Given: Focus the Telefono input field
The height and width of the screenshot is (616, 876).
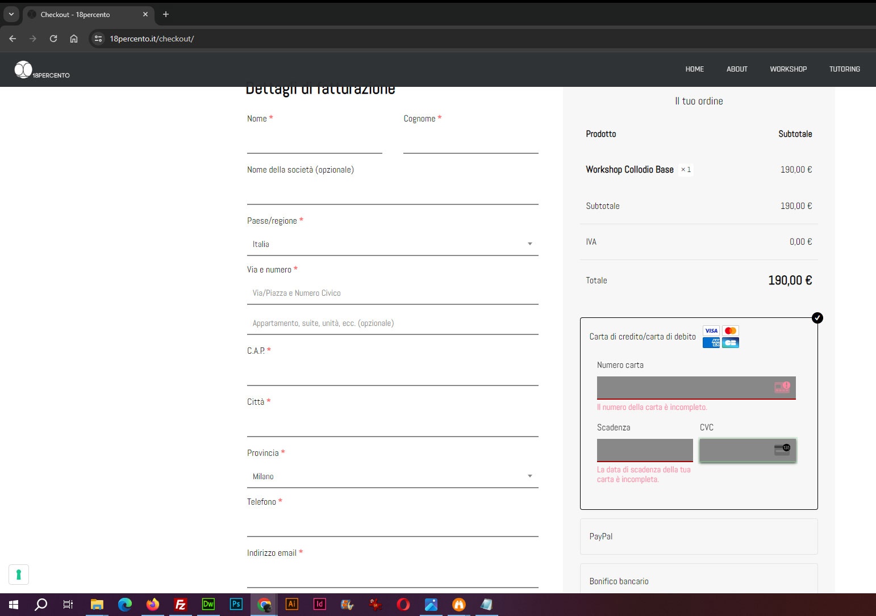Looking at the screenshot, I should pyautogui.click(x=393, y=525).
